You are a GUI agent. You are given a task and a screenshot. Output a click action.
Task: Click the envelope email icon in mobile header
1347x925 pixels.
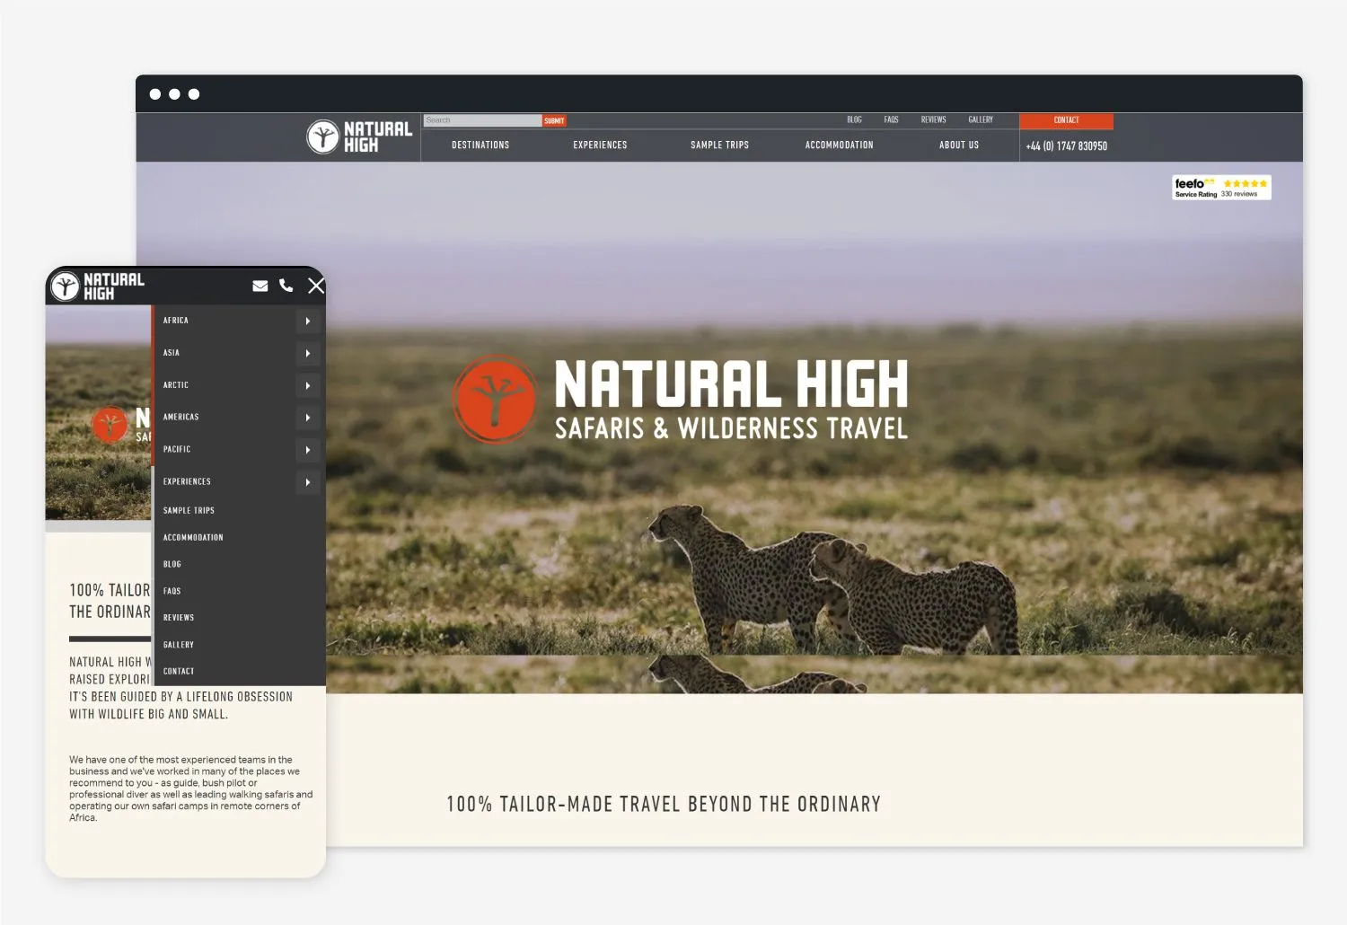[260, 286]
